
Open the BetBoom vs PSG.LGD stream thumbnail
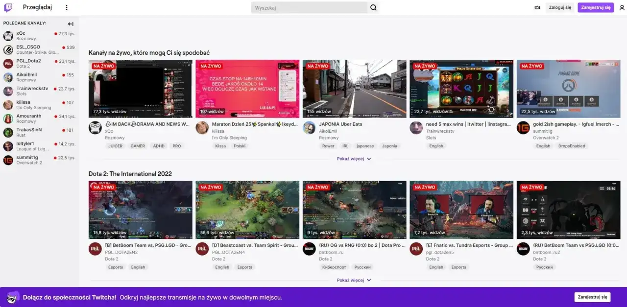pos(140,210)
